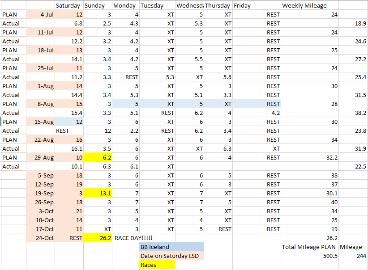
Task: Click the yellow Races legend cell
Action: tap(157, 265)
